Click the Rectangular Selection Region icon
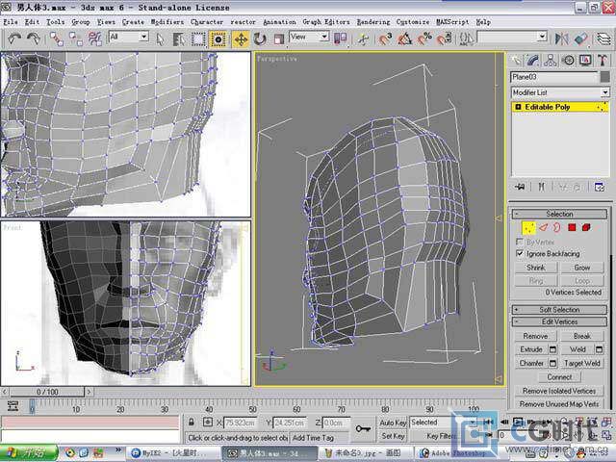Viewport: 616px width, 462px height. [198, 38]
